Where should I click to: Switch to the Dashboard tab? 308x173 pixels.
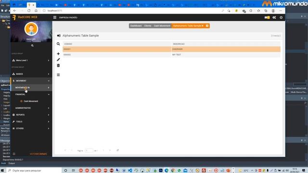coord(136,26)
